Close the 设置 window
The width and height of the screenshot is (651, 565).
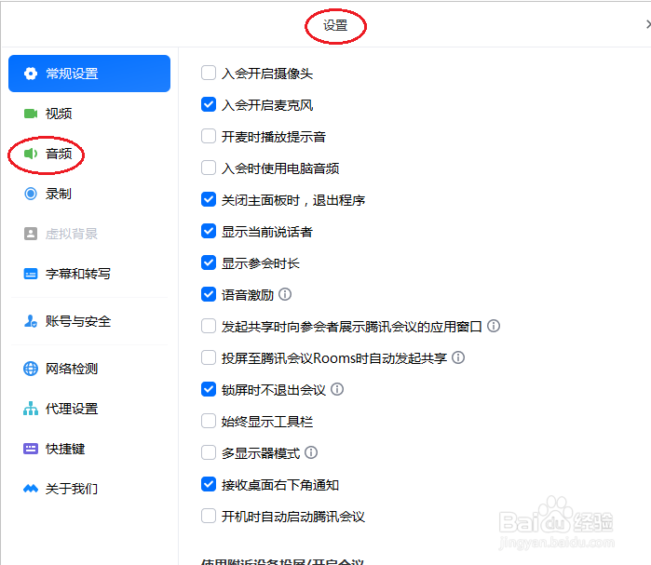[x=648, y=24]
